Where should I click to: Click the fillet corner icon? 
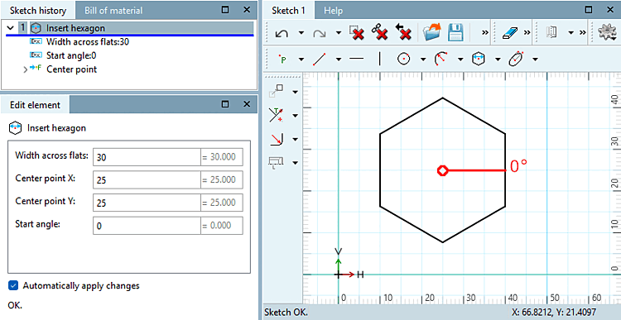(276, 139)
